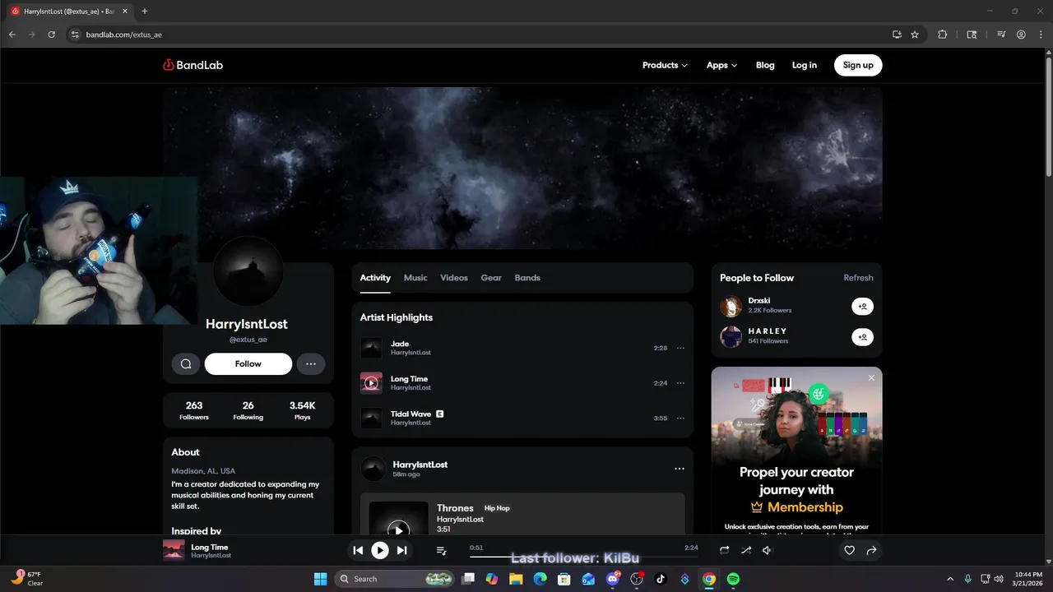This screenshot has height=592, width=1053.
Task: Switch to the Videos tab
Action: (454, 278)
